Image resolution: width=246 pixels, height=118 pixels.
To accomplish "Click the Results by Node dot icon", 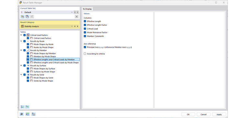I will (28, 41).
